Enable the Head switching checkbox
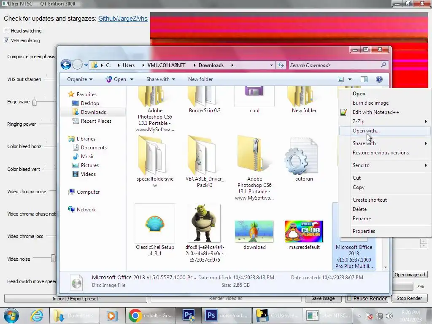Screen dimensions: 432x324 (x=7, y=30)
